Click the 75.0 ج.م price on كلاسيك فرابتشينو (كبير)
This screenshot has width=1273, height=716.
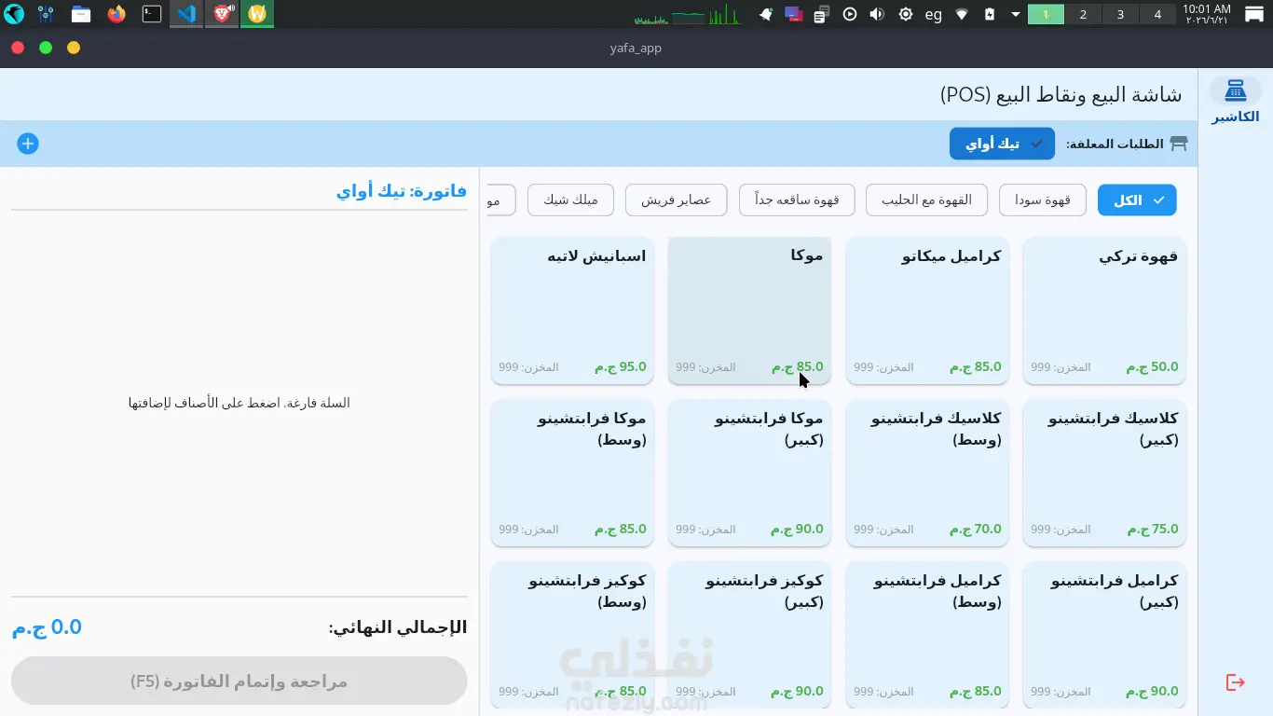(1152, 530)
